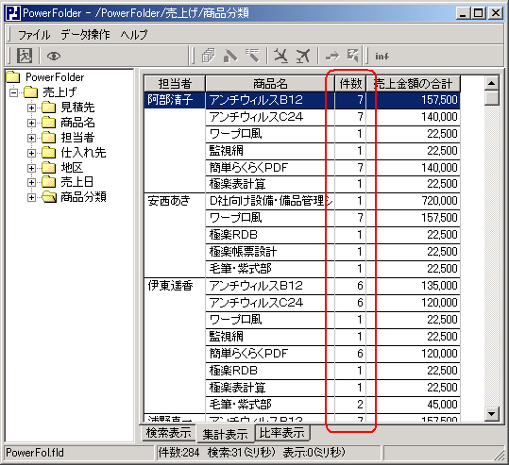Expand the 商品名 folder node
This screenshot has height=465, width=509.
click(x=31, y=123)
